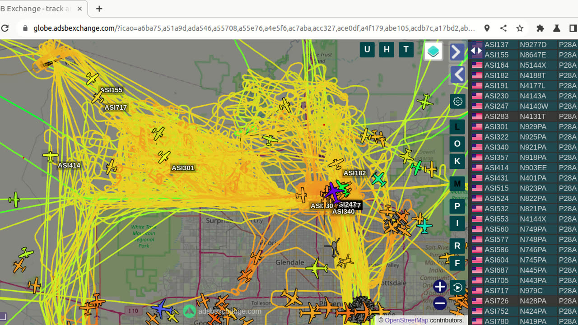Select ASI191 row in aircraft list
The width and height of the screenshot is (578, 325).
point(524,86)
